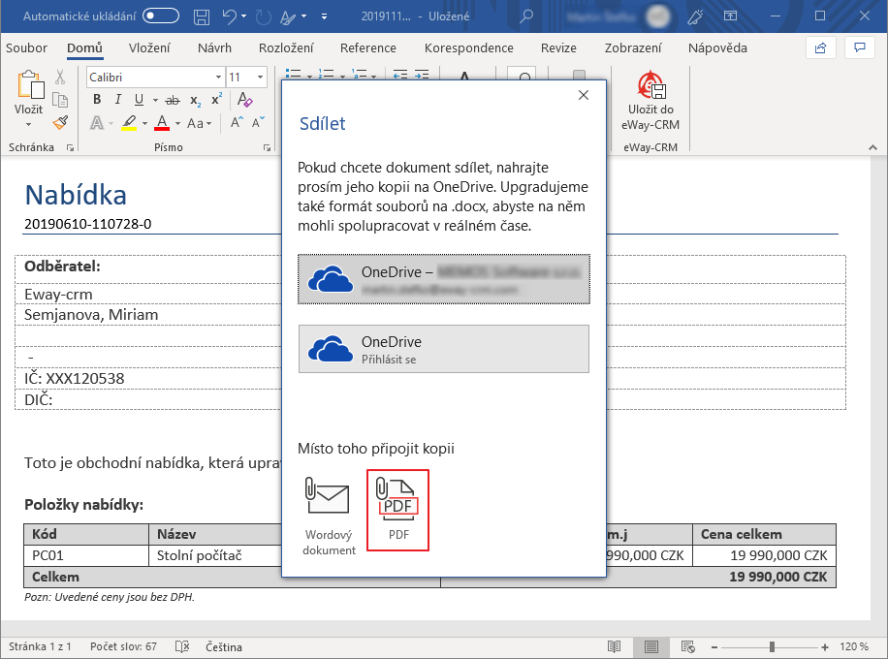Click Uložit do eWay-CRM button

point(650,102)
